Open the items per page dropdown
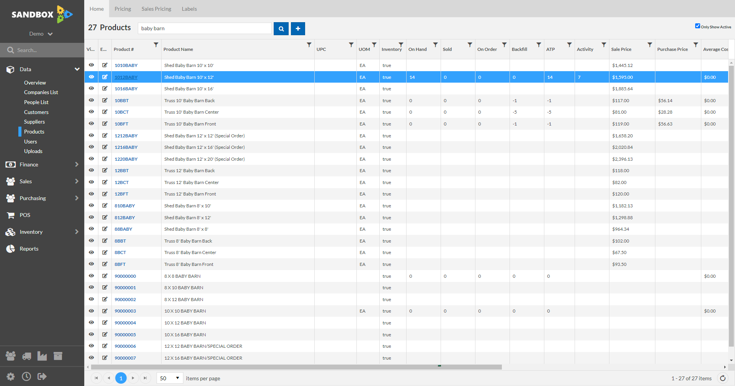 tap(170, 378)
